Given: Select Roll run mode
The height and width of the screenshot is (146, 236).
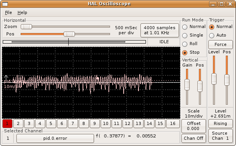Looking at the screenshot, I should (190, 44).
